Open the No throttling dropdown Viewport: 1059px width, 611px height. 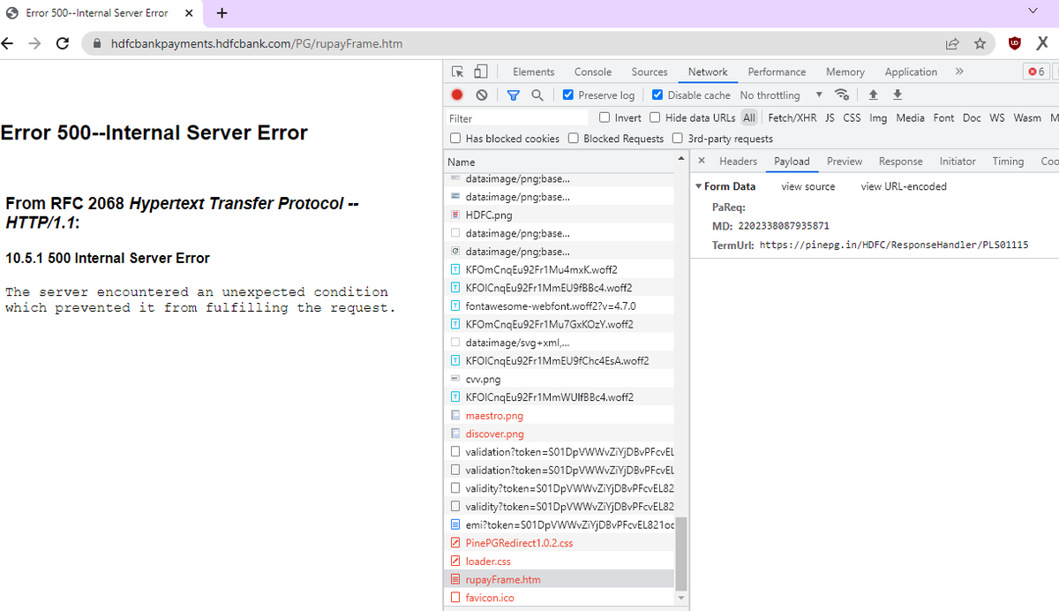click(x=781, y=94)
